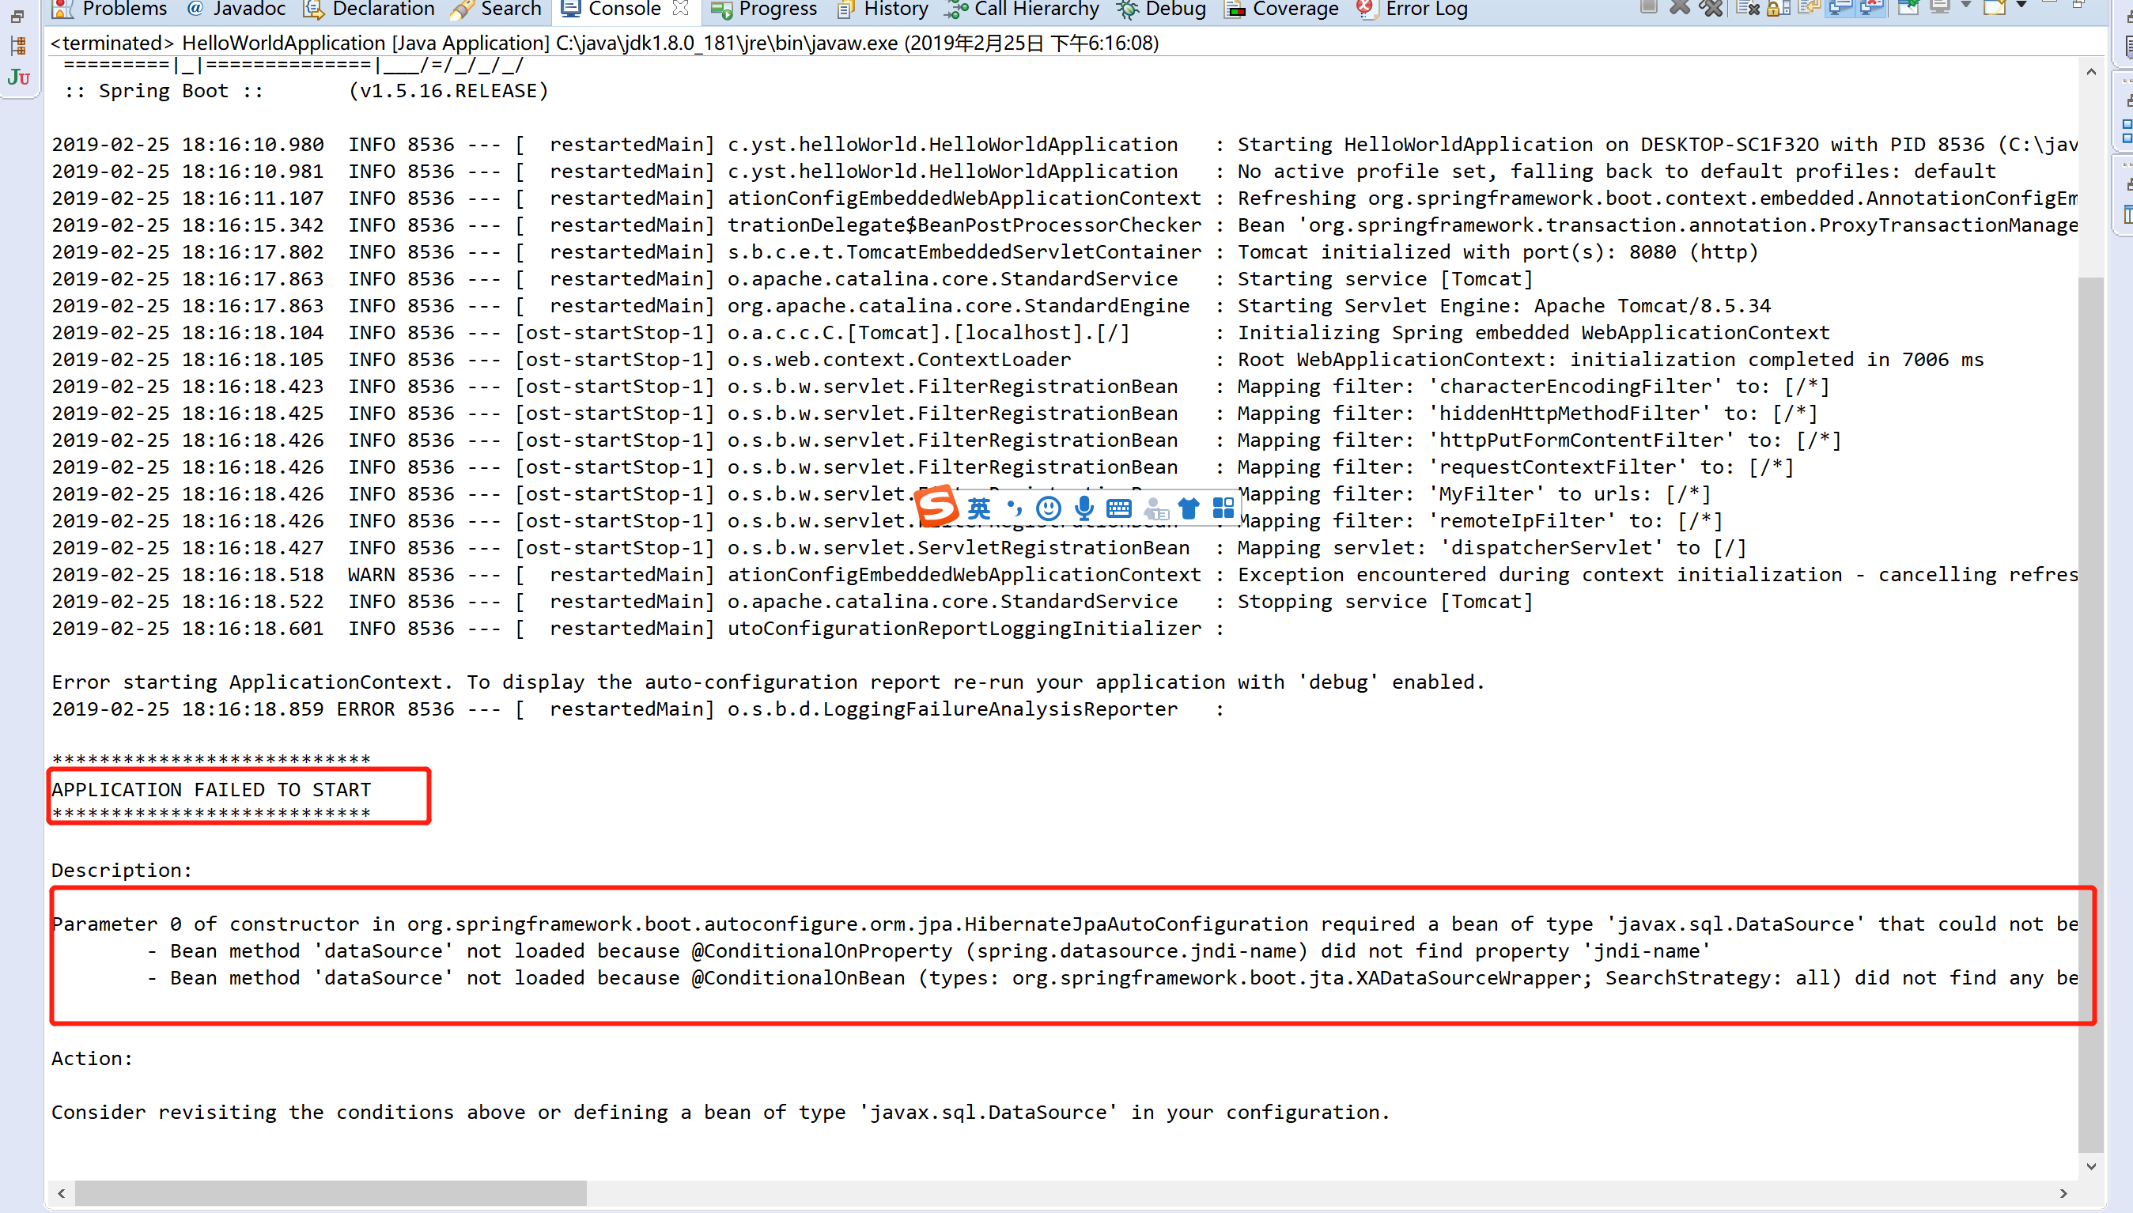Toggle Scroll Lock padlock button
The height and width of the screenshot is (1213, 2133).
tap(1778, 9)
